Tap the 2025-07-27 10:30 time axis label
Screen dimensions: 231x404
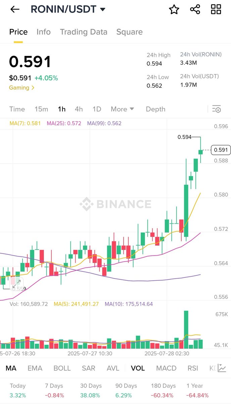coord(90,353)
